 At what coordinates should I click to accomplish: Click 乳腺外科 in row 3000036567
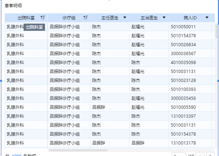click(15, 54)
